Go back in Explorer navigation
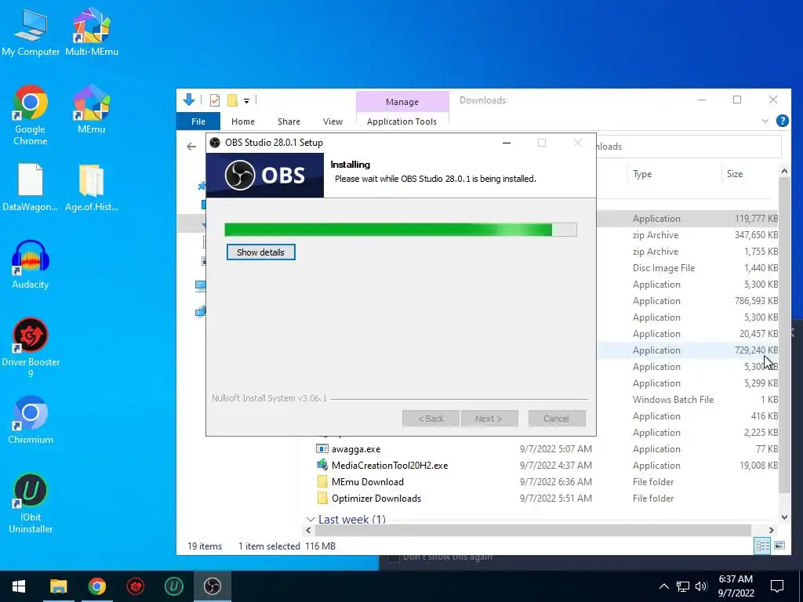The image size is (803, 602). pos(191,147)
